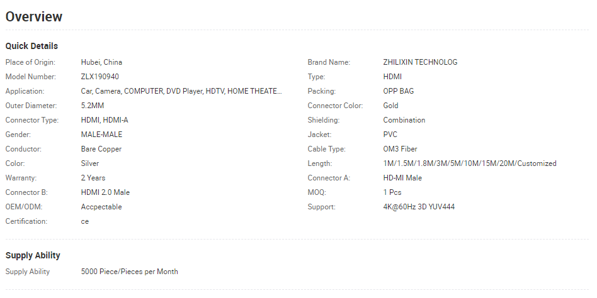Click the Certification ce value

(84, 221)
